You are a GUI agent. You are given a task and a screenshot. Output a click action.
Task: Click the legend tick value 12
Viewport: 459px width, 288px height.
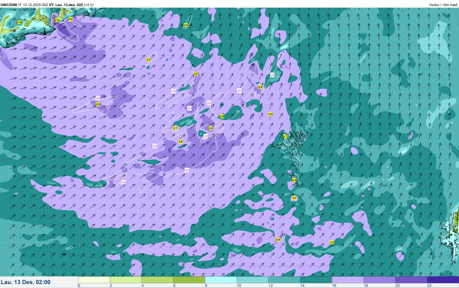pyautogui.click(x=270, y=286)
